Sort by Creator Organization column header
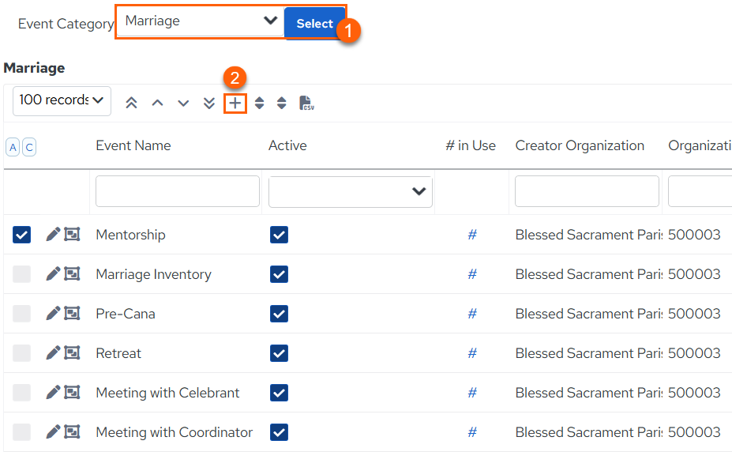The width and height of the screenshot is (732, 452). pyautogui.click(x=580, y=145)
